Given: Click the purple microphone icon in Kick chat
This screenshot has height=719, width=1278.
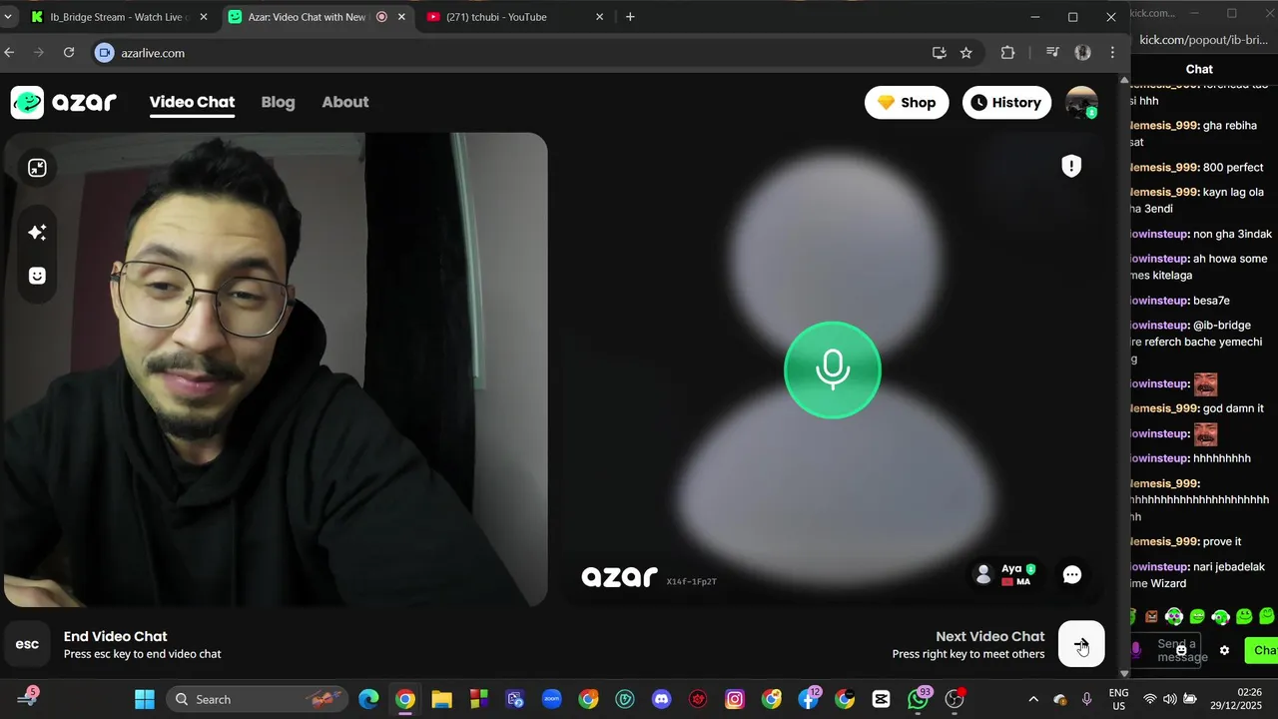Looking at the screenshot, I should 1136,650.
